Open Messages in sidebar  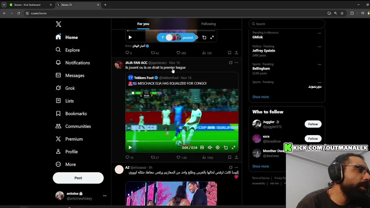pyautogui.click(x=70, y=75)
